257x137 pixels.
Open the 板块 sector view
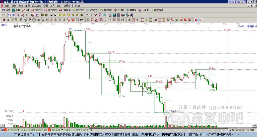16,10
